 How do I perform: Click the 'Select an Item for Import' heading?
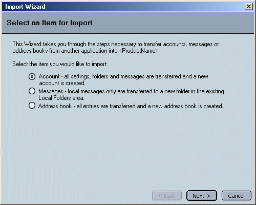(50, 23)
